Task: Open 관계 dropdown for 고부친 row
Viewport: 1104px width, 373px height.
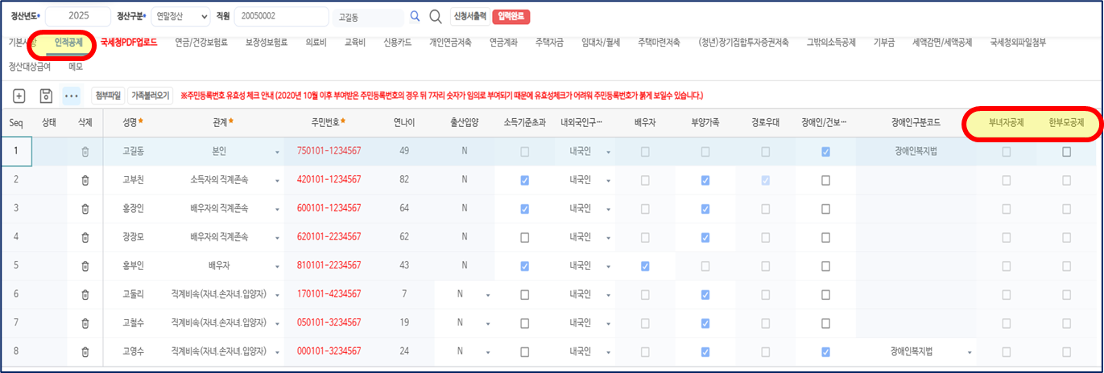Action: coord(278,181)
